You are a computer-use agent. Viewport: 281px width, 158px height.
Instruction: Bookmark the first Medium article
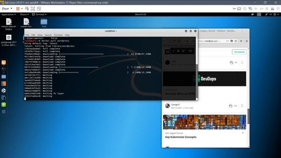coord(242,62)
